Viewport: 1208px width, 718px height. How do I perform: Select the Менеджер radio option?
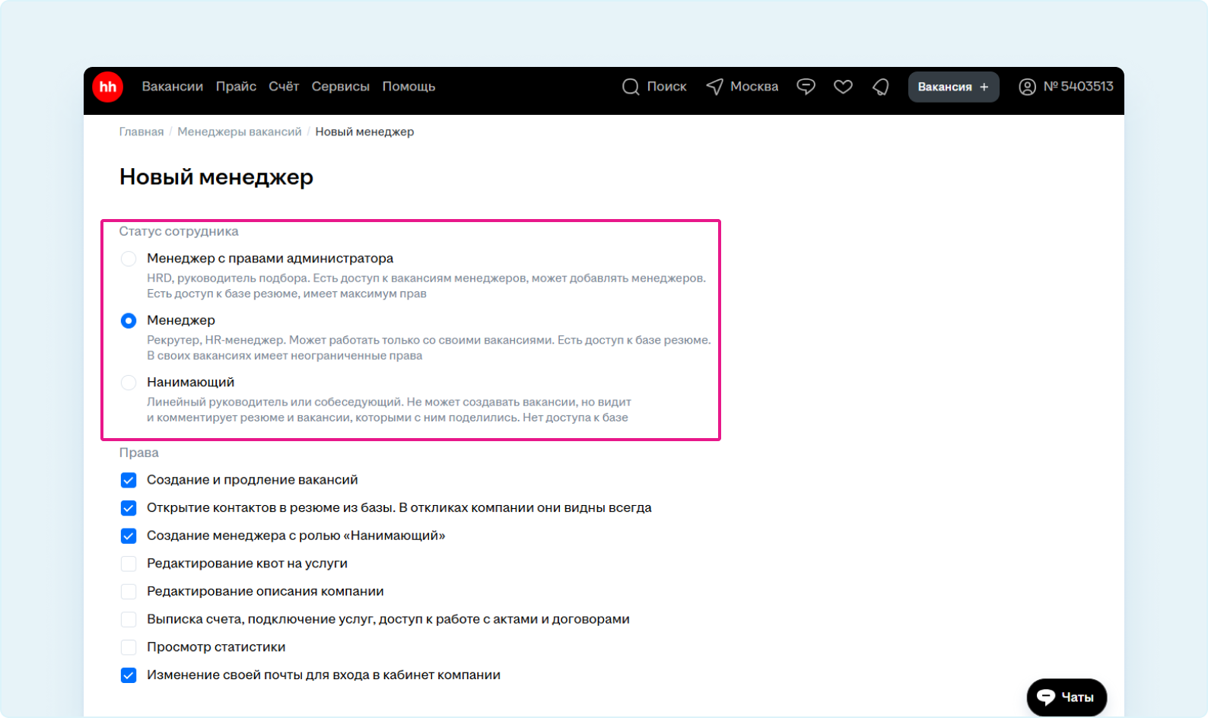point(129,321)
